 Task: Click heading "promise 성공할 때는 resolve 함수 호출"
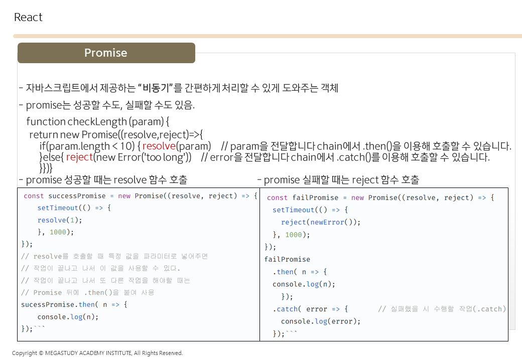pos(103,180)
